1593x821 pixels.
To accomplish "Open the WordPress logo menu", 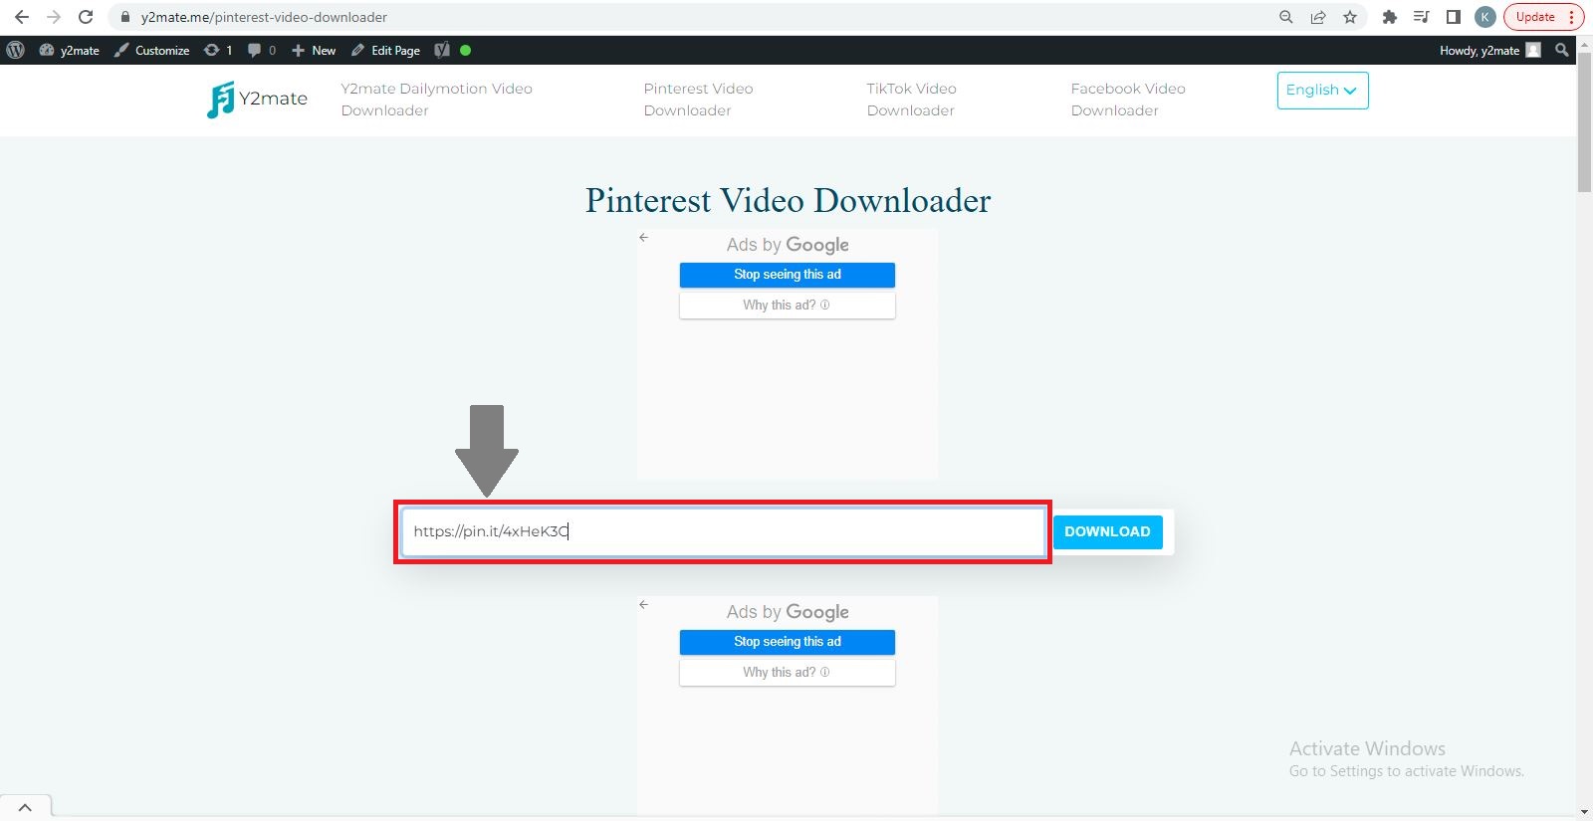I will (x=15, y=50).
